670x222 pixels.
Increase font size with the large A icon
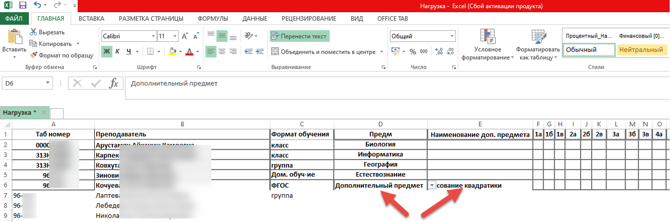pos(185,36)
